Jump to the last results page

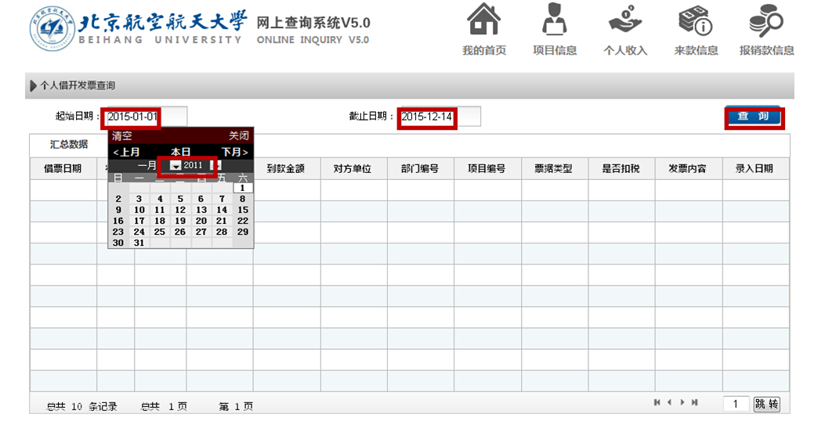coord(695,402)
